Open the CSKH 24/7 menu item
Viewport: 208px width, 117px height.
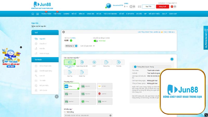pos(173,14)
